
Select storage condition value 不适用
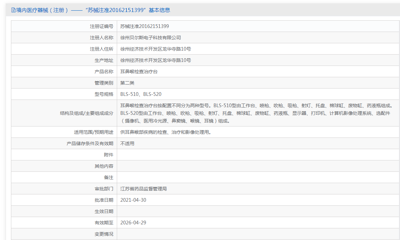coord(127,143)
